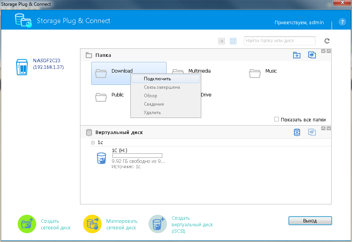The height and width of the screenshot is (242, 352).
Task: Focus the Найти папку или диск search field
Action: tap(280, 41)
